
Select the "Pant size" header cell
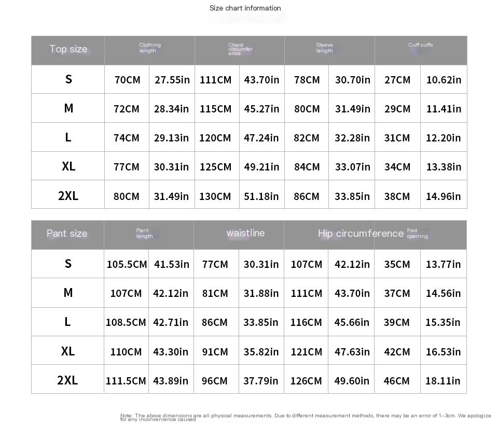tap(67, 234)
